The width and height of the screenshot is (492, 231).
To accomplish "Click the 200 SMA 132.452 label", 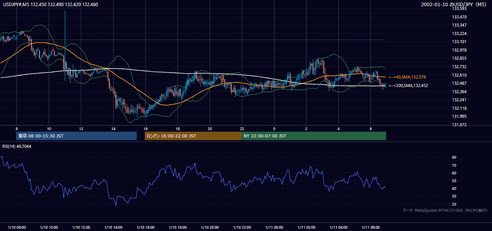I will click(x=408, y=86).
